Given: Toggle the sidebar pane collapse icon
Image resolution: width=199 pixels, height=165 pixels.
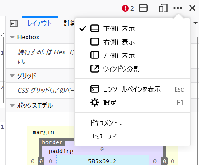Looking at the screenshot, I should [14, 23].
